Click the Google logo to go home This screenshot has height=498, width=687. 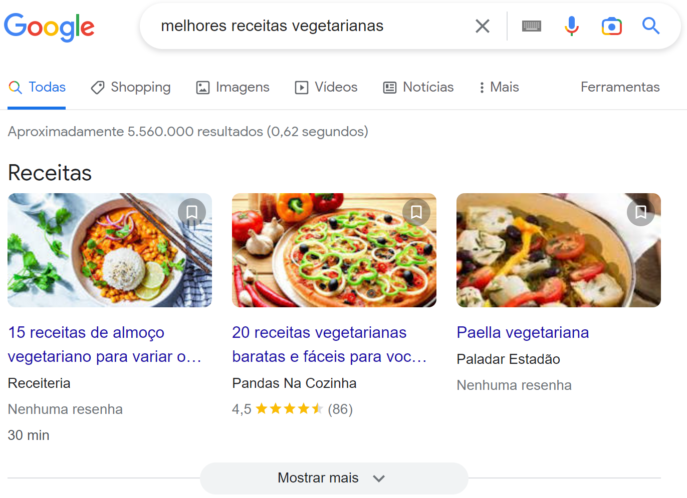tap(49, 27)
